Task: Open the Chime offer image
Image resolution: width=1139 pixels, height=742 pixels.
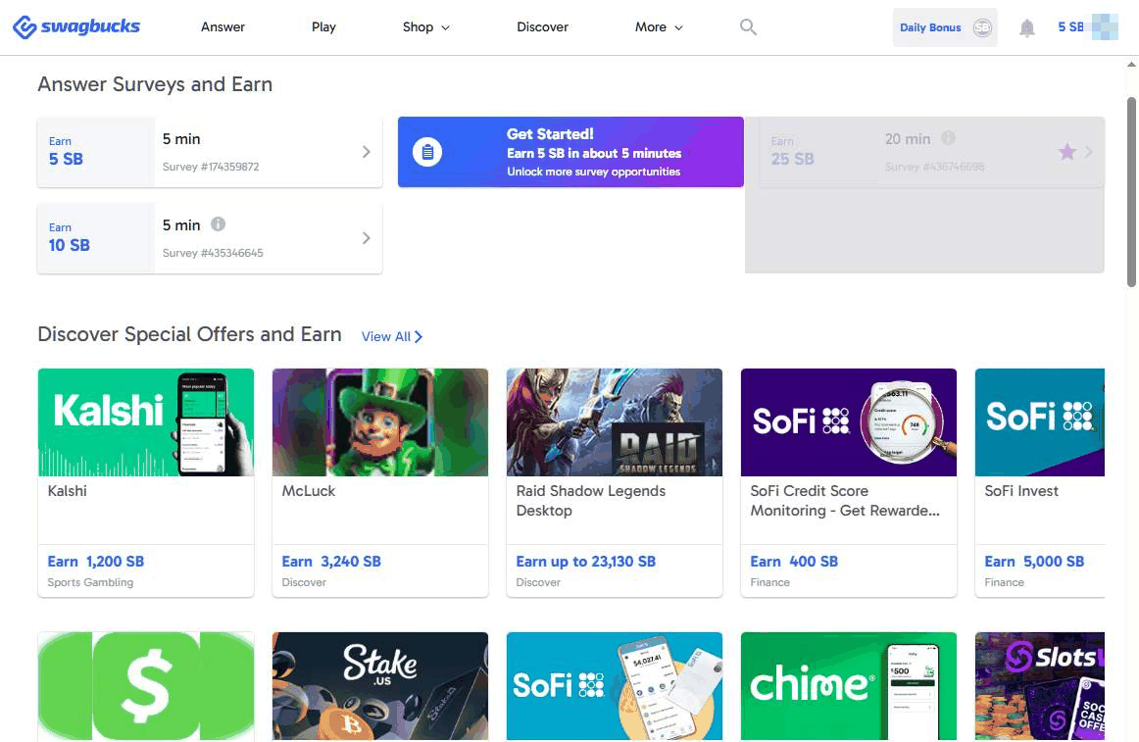Action: point(849,686)
